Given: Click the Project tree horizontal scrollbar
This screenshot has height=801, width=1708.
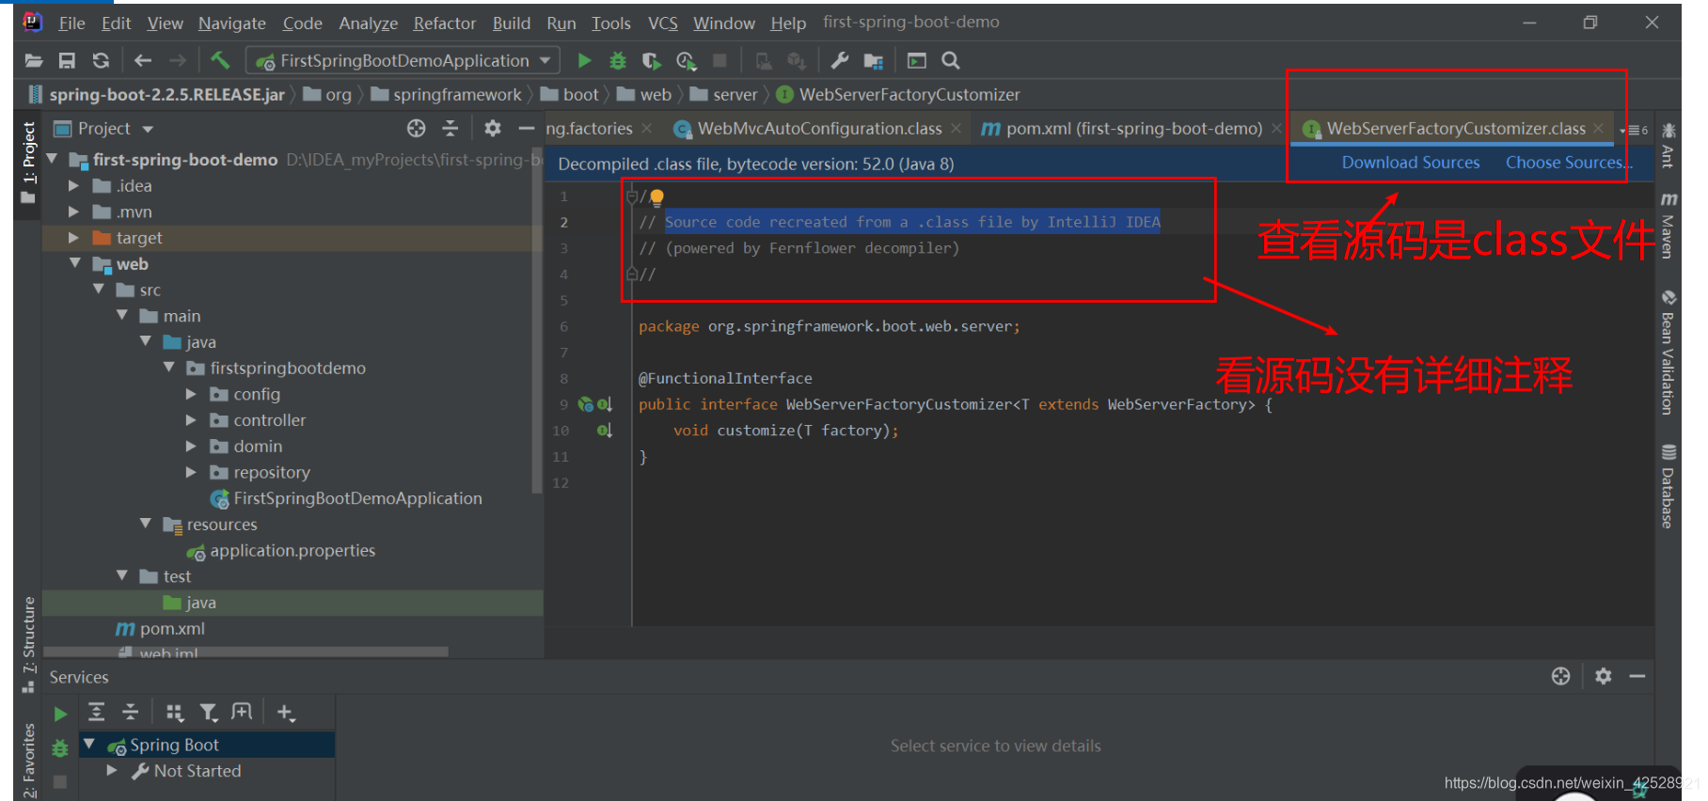Looking at the screenshot, I should [x=245, y=652].
